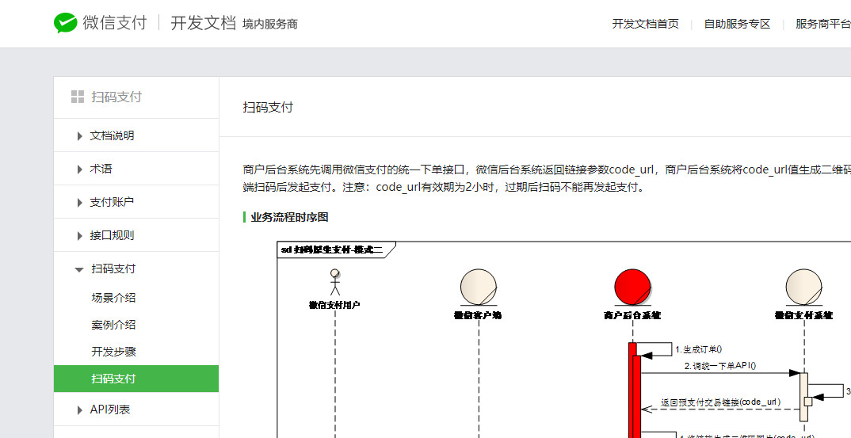Expand the 术语 sidebar section arrow
This screenshot has height=438, width=851.
coord(80,169)
